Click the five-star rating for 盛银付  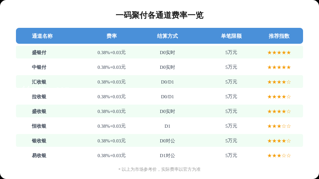[279, 53]
